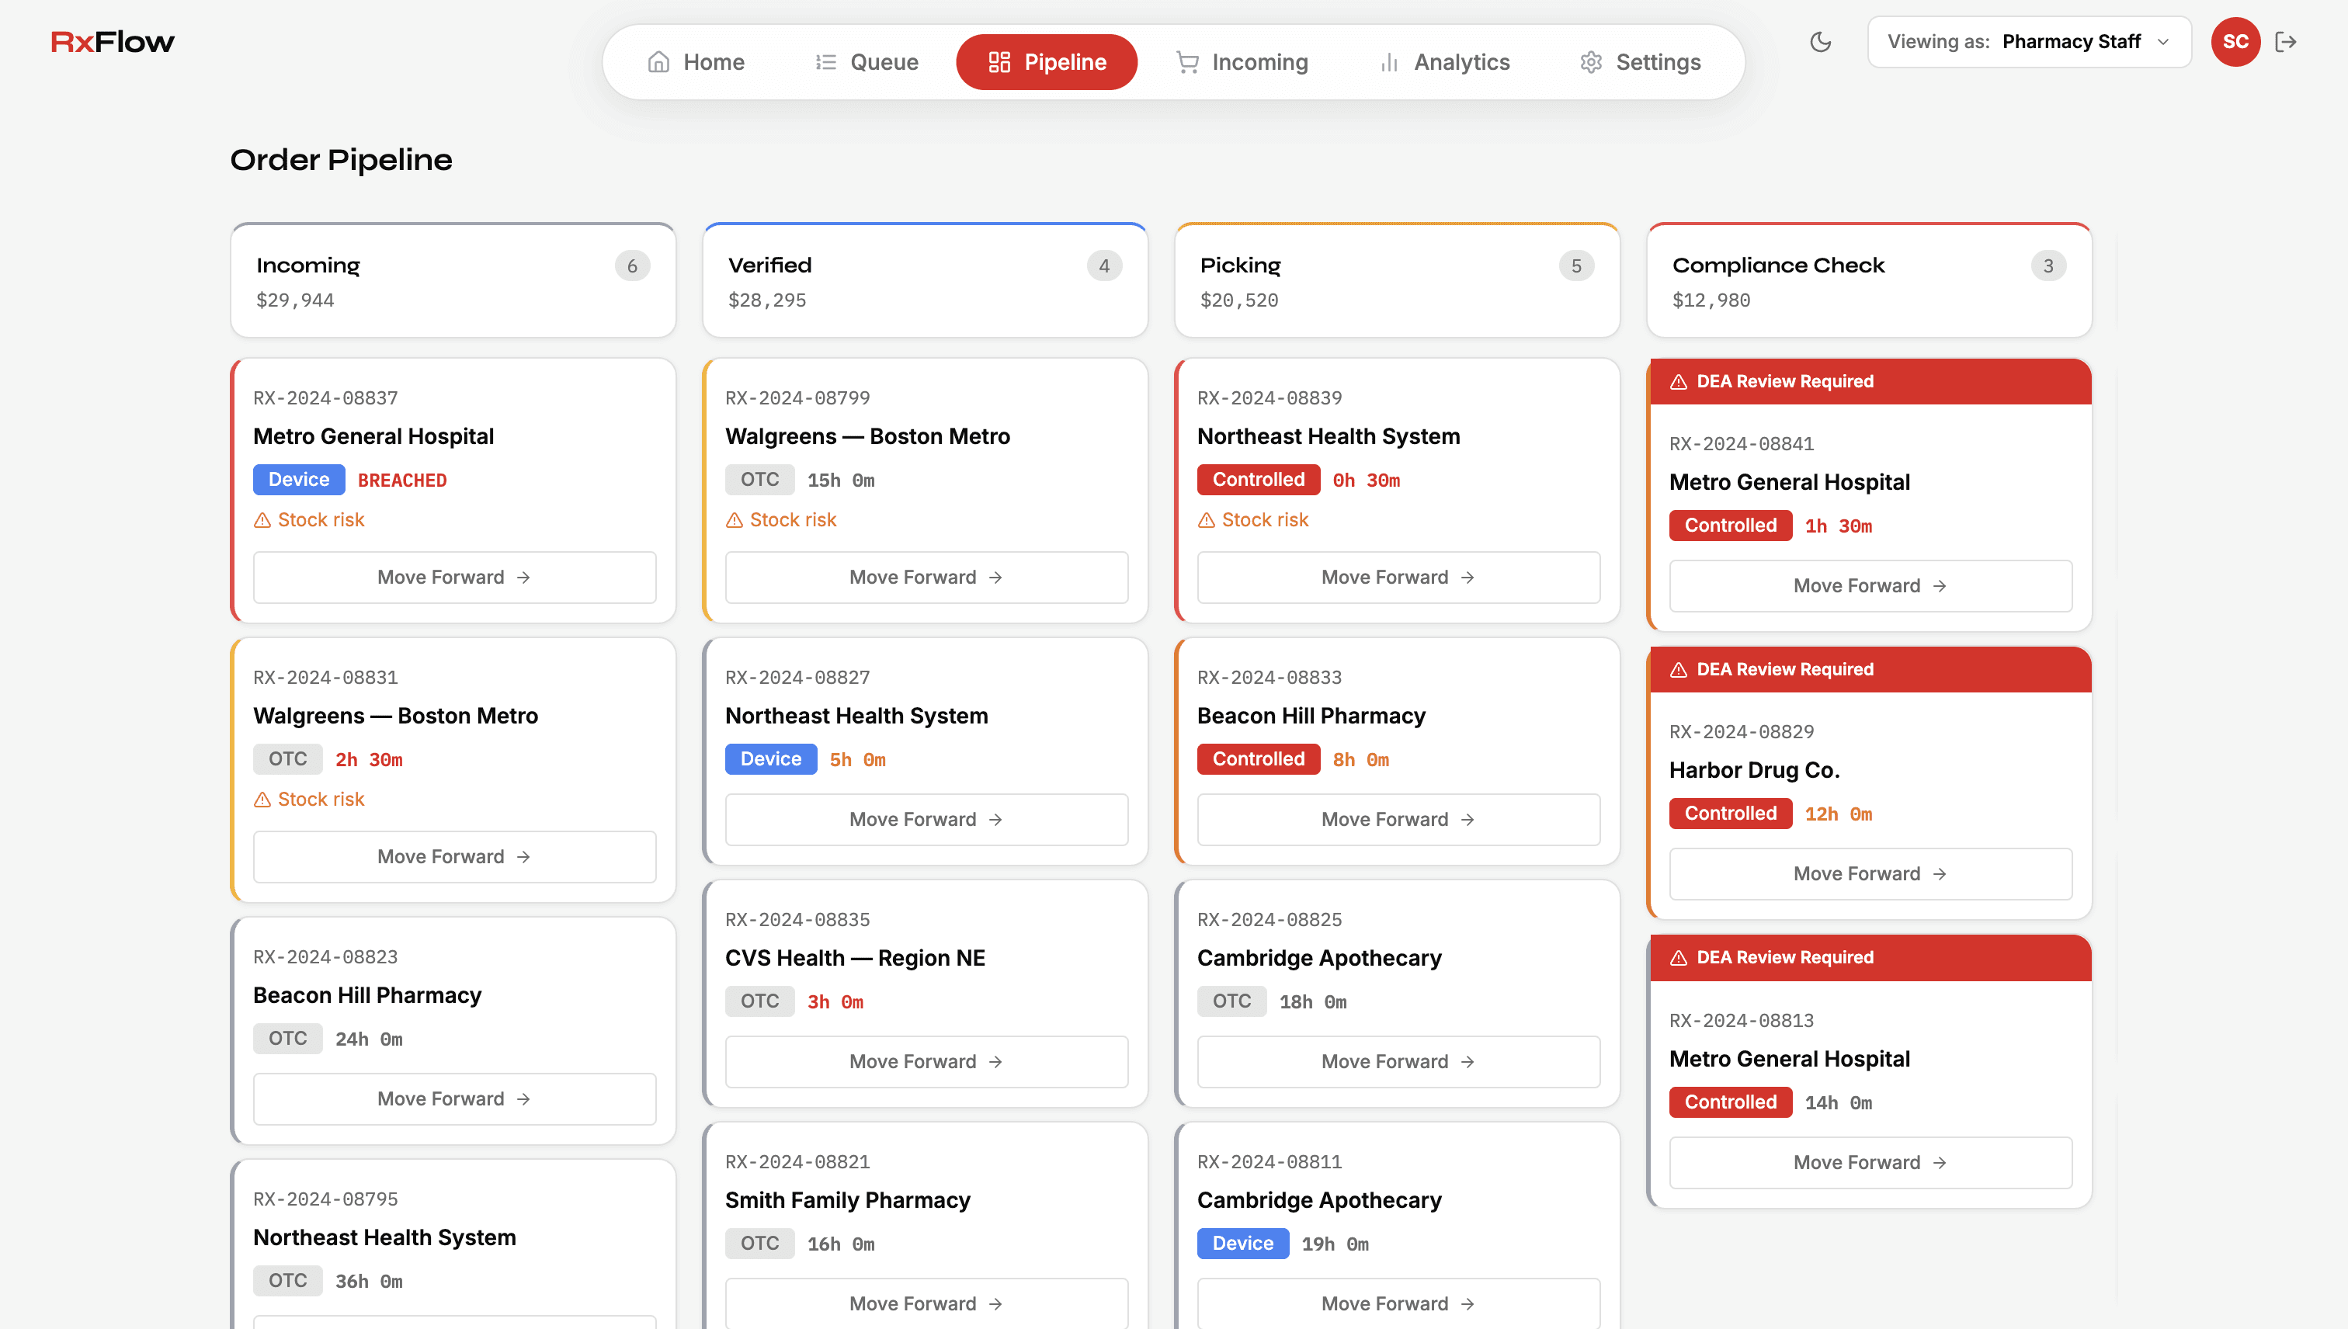Viewport: 2348px width, 1329px height.
Task: Click the Controlled tag on RX-2024-08813
Action: (1730, 1102)
